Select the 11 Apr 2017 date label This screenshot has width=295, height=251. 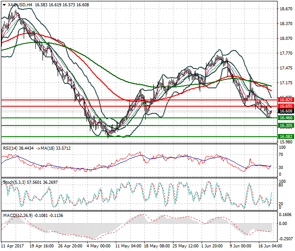tap(13, 246)
